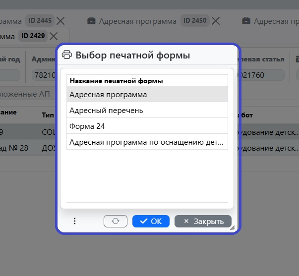Confirm selection with the OK button
Image resolution: width=299 pixels, height=276 pixels.
click(x=151, y=221)
